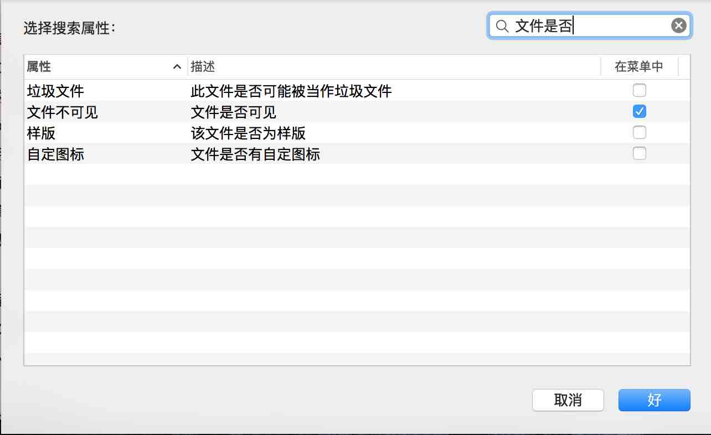Uncheck the 文件不可见 in-menu checkbox
Viewport: 711px width, 435px height.
coord(639,112)
